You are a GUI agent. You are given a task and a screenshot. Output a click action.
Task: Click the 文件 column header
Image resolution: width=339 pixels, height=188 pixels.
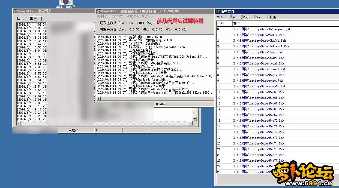[286, 24]
